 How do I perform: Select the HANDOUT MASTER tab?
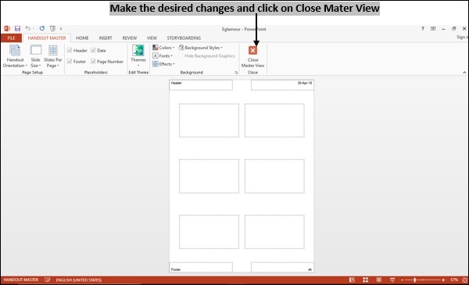click(x=47, y=38)
